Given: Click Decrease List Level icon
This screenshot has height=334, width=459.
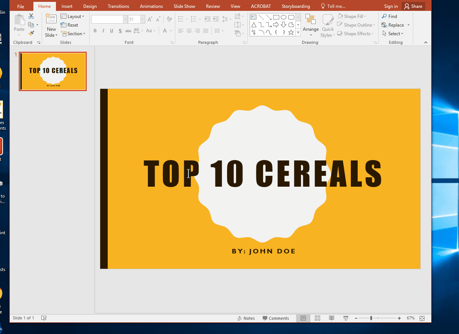Looking at the screenshot, I should click(207, 19).
